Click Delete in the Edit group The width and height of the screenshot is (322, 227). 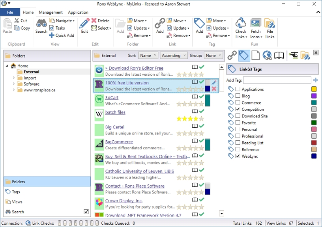100,20
